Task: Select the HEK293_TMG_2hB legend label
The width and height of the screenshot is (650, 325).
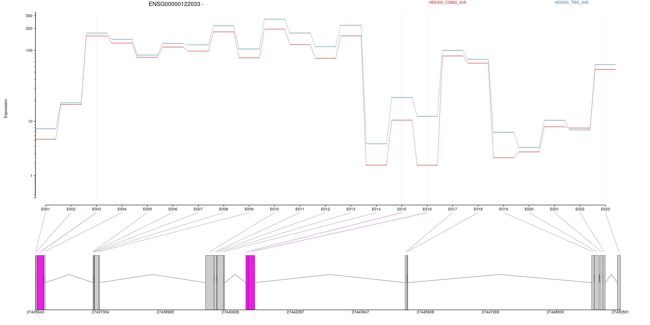Action: coord(571,2)
